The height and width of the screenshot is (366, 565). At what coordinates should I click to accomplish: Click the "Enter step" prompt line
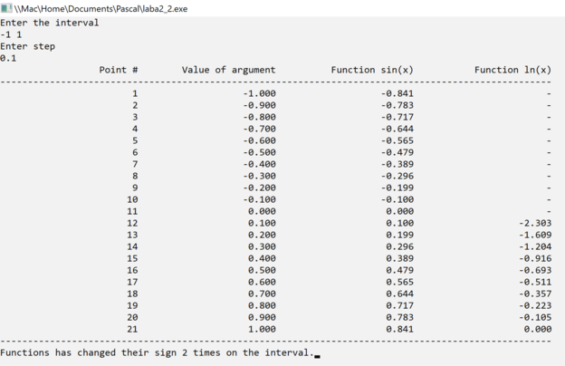[27, 46]
